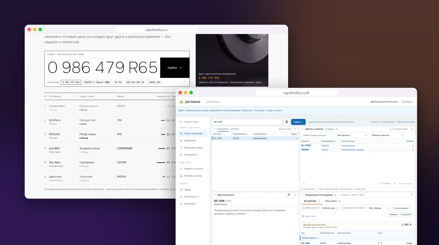This screenshot has width=439, height=245.
Task: Open the Все города dropdown
Action: pyautogui.click(x=379, y=208)
